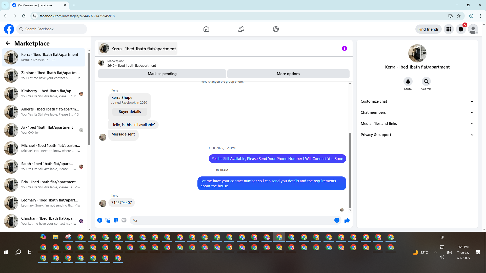
Task: View Buyer details for Kerra Shupe
Action: pyautogui.click(x=130, y=112)
